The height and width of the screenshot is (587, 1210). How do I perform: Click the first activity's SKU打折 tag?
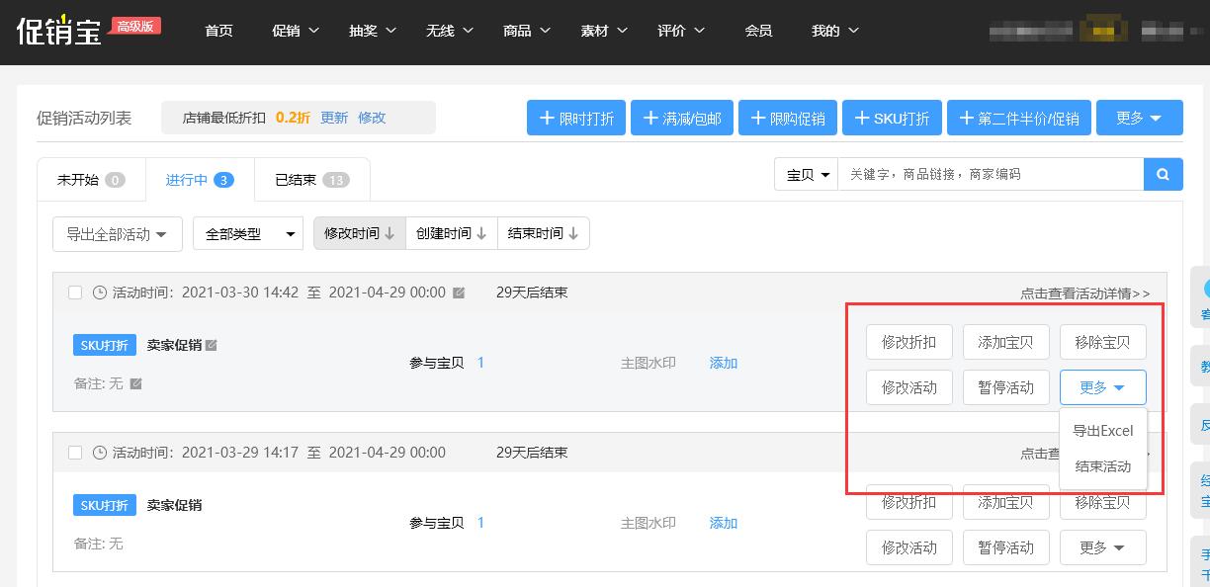point(105,345)
